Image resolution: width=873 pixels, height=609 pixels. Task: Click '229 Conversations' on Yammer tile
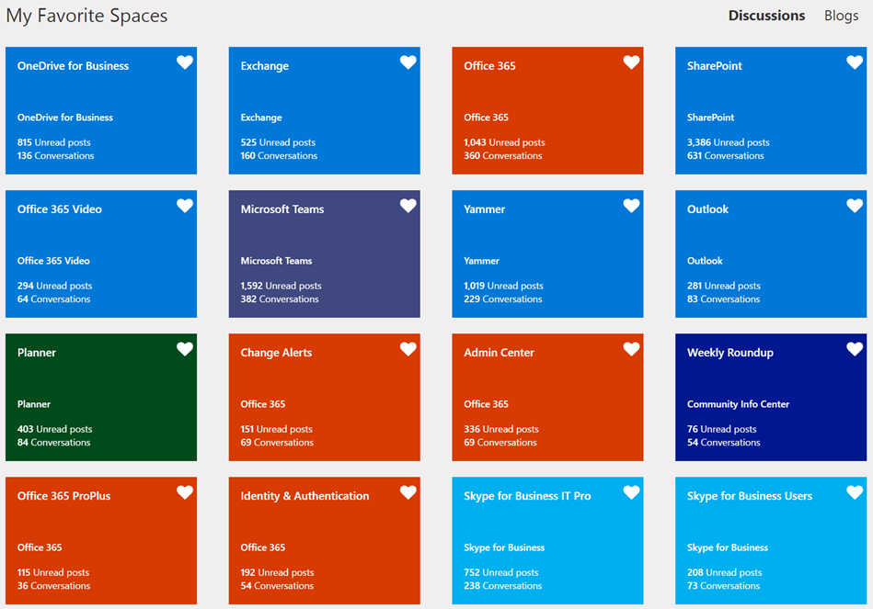point(503,299)
